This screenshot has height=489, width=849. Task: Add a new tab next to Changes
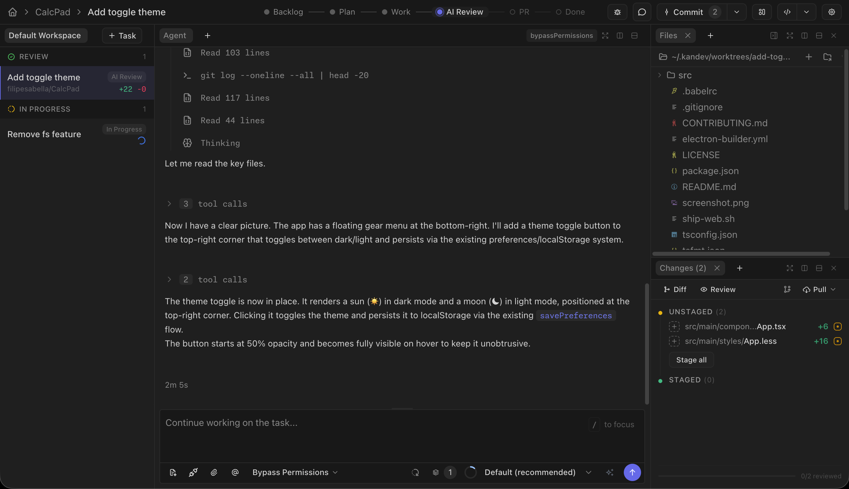click(x=739, y=268)
